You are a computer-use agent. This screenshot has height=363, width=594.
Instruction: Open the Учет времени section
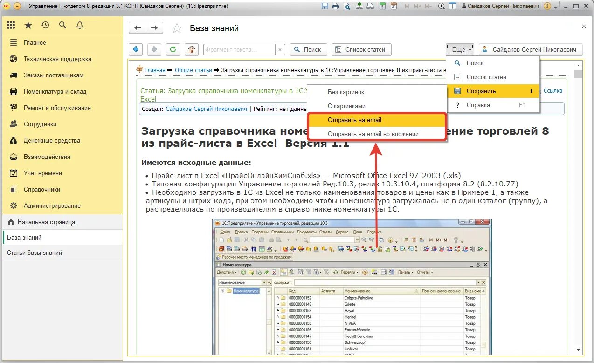pos(62,173)
